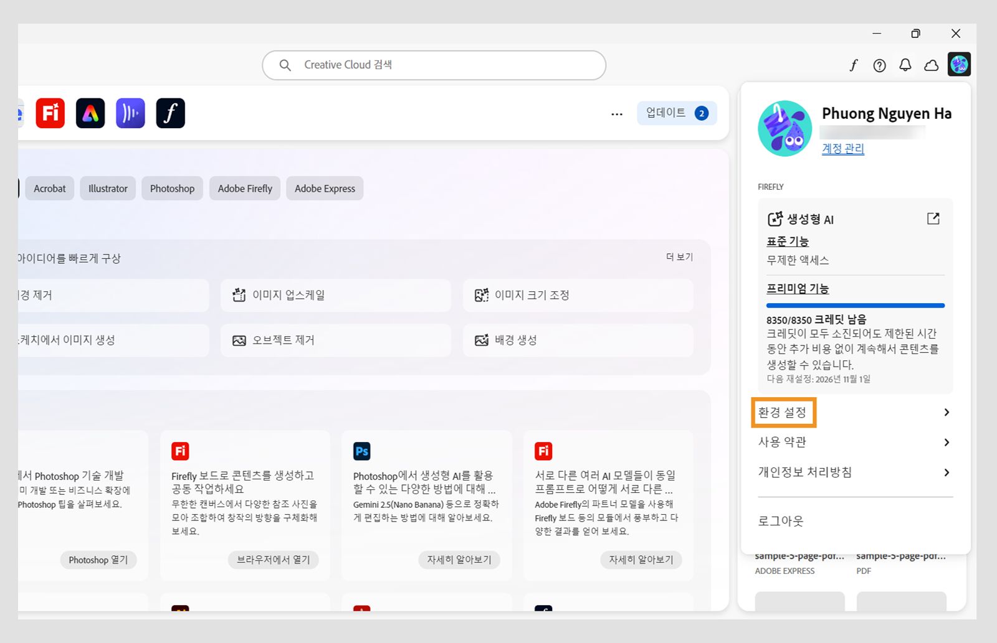The height and width of the screenshot is (643, 997).
Task: Open generative AI external link icon
Action: click(933, 218)
